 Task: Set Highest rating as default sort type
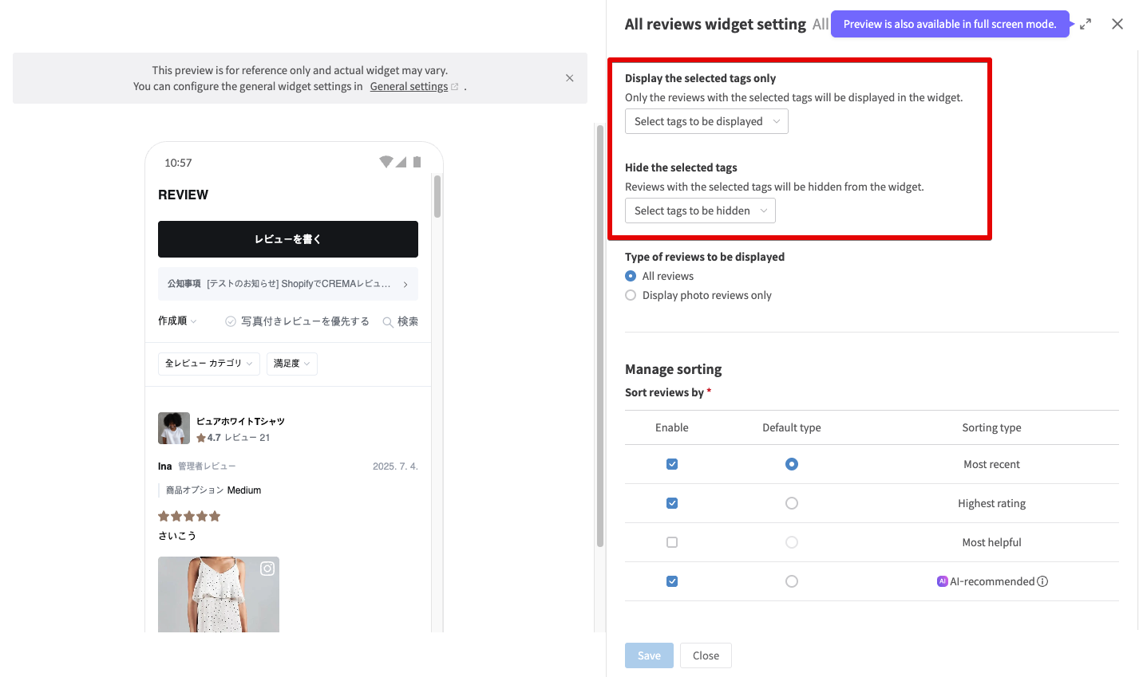[791, 503]
